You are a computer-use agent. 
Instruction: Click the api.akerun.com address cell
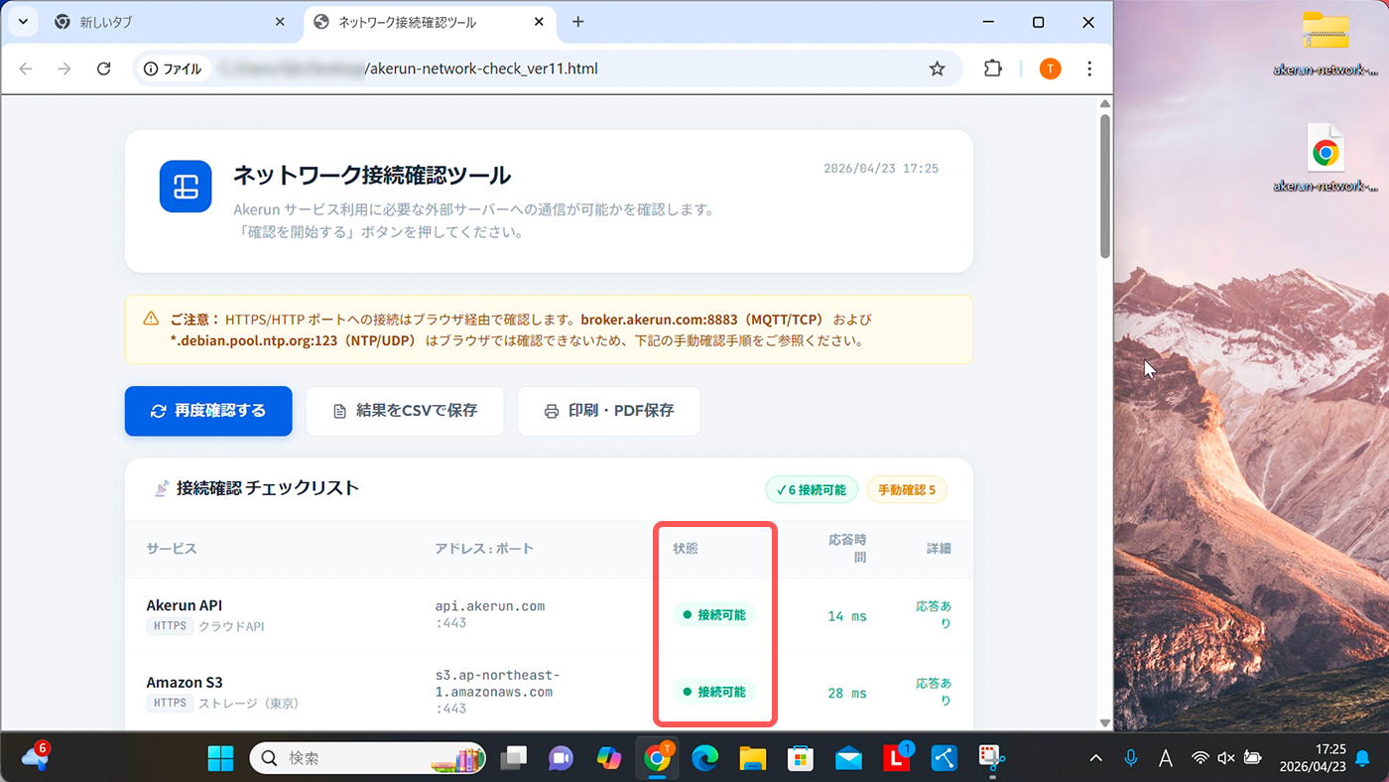coord(490,614)
